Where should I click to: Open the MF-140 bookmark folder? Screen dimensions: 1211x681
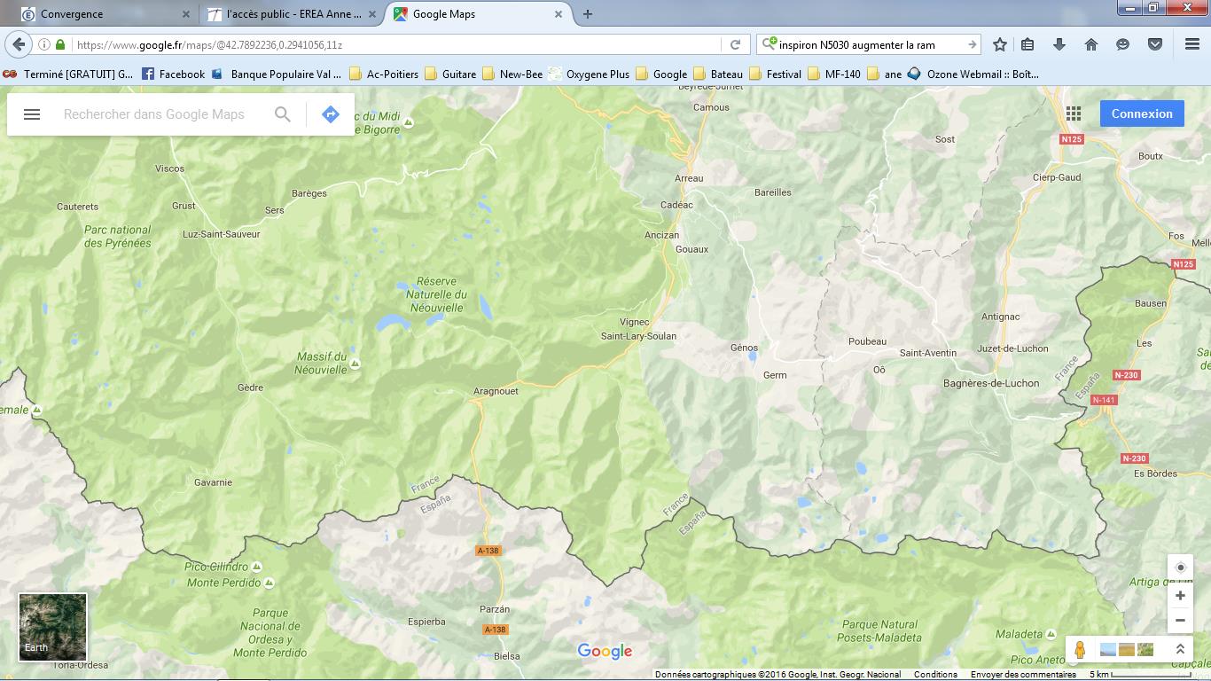[833, 74]
